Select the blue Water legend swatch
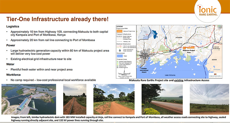 120,56
